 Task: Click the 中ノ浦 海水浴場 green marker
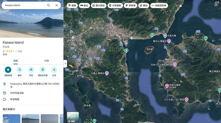[x=94, y=121]
